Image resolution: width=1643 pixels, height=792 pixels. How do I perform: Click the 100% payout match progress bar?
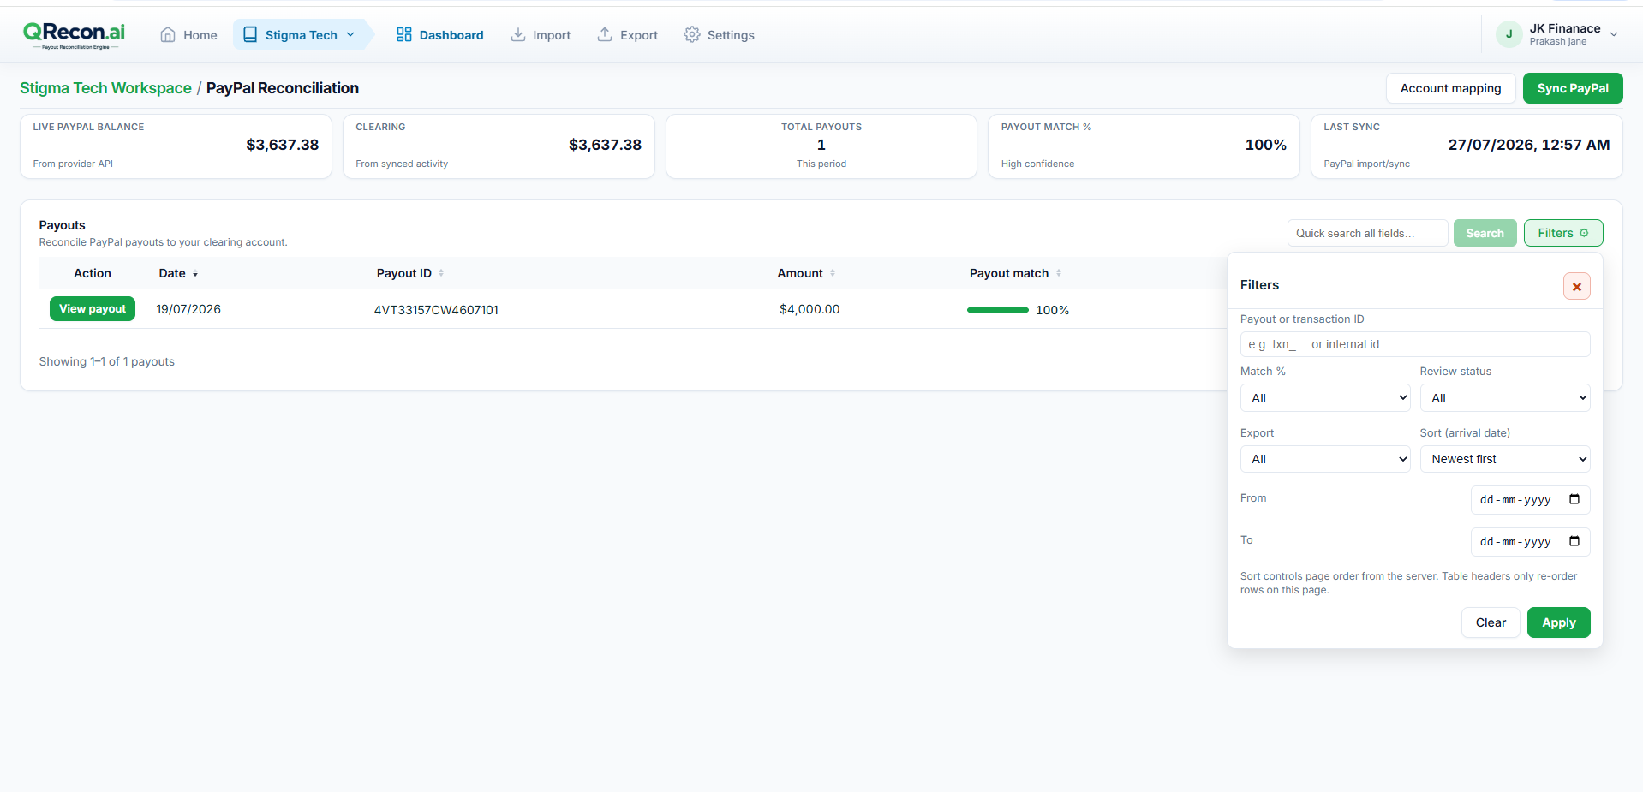pos(997,310)
